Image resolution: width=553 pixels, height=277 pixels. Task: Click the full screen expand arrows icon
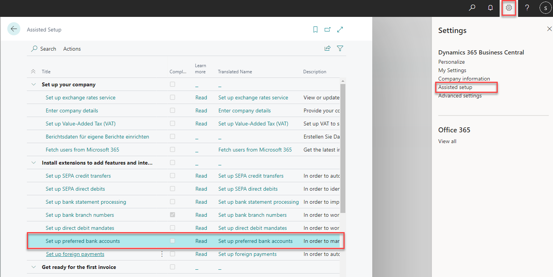coord(340,29)
